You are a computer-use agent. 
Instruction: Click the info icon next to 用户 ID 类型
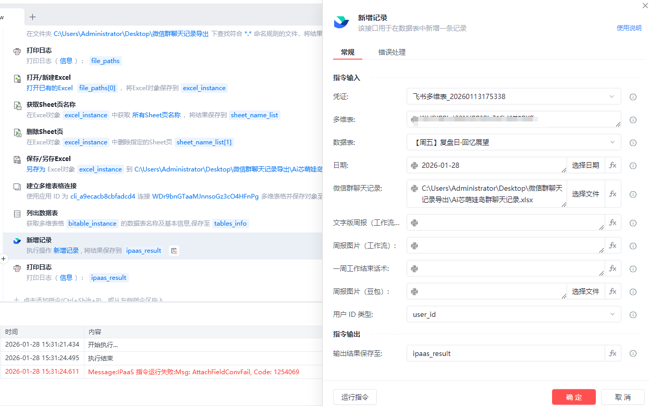(x=633, y=315)
